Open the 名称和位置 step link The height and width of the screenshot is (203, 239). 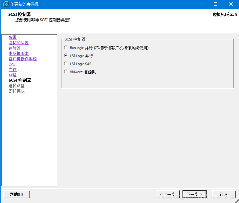[x=19, y=43]
